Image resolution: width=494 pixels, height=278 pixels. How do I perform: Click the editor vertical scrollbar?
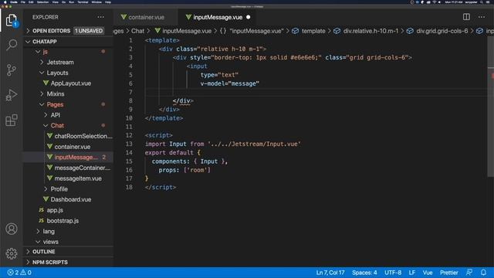[x=491, y=107]
